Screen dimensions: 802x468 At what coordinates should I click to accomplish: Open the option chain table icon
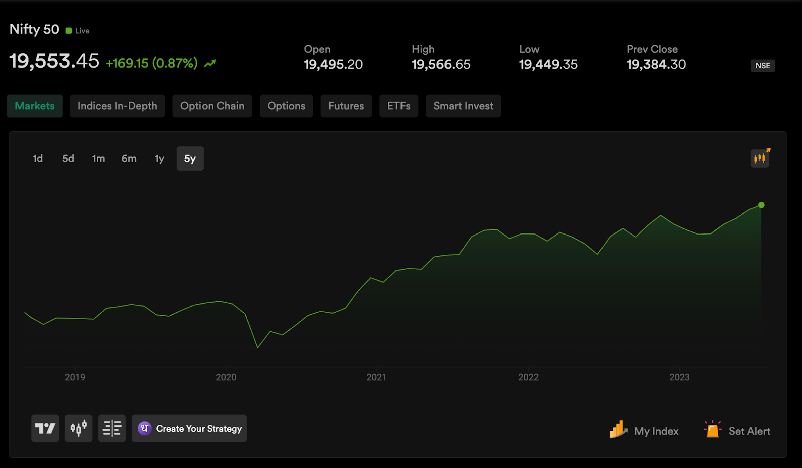point(112,428)
